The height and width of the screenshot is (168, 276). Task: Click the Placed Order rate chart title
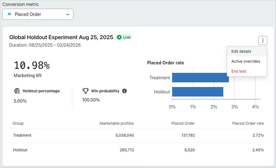[165, 63]
